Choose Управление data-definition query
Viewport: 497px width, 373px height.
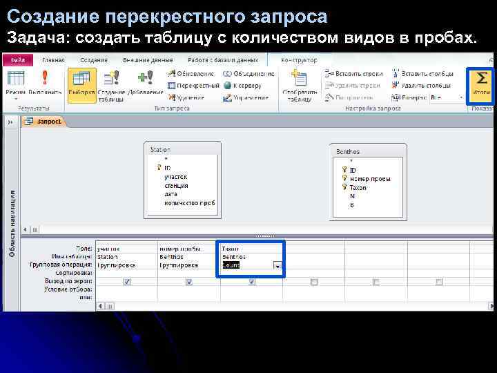coord(246,97)
